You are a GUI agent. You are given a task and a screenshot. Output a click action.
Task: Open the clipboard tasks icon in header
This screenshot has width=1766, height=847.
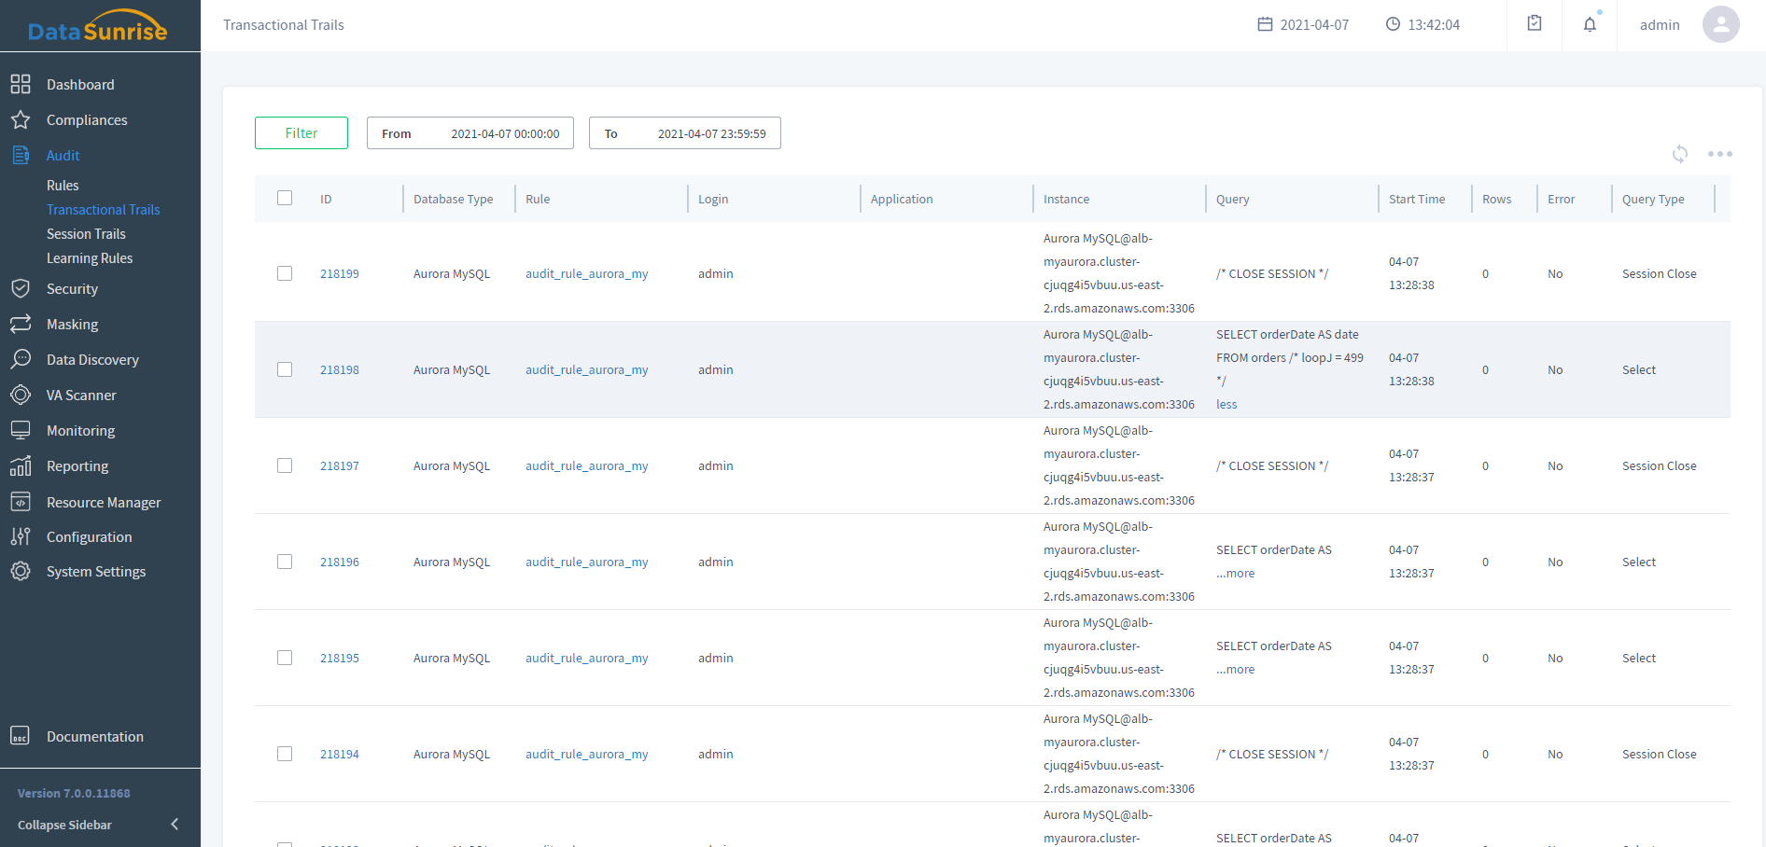[x=1535, y=24]
